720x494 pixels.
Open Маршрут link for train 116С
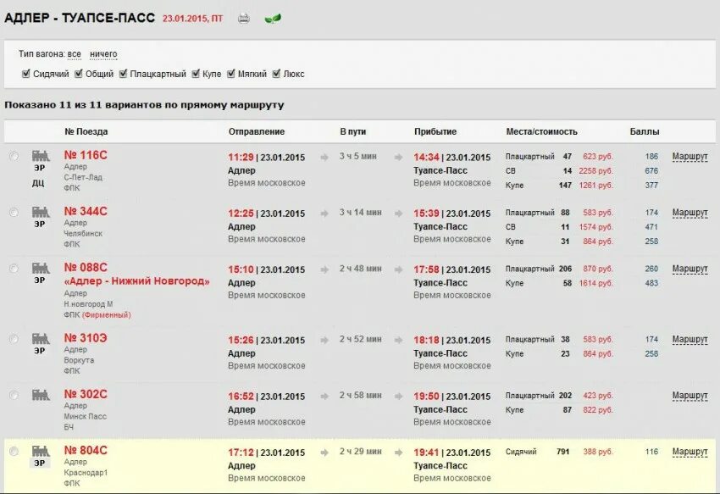click(x=690, y=157)
